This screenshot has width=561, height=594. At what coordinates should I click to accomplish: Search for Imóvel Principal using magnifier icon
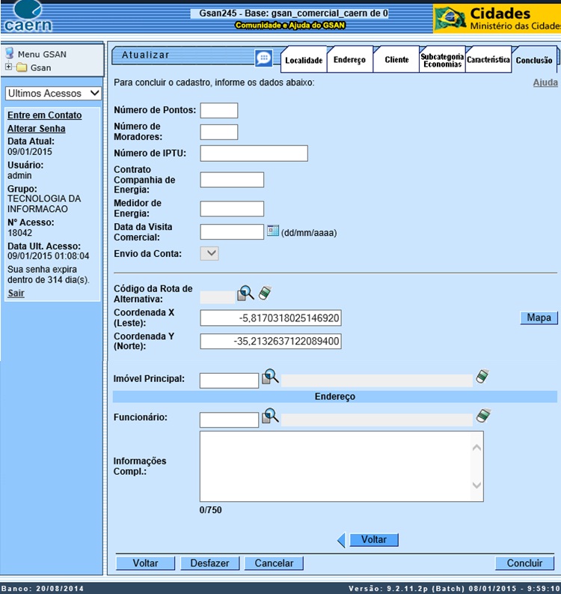[x=269, y=378]
